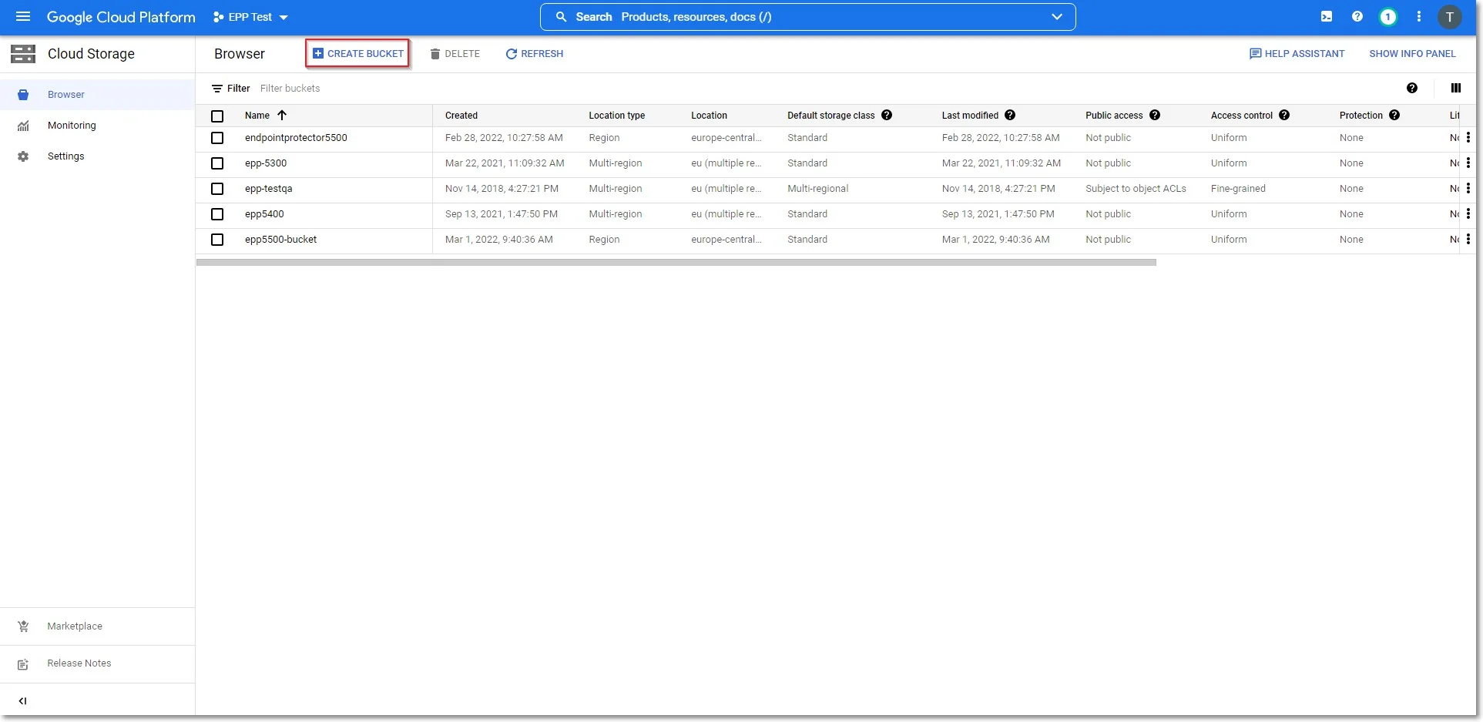The image size is (1483, 722).
Task: Click help icon next to Public access
Action: tap(1155, 115)
